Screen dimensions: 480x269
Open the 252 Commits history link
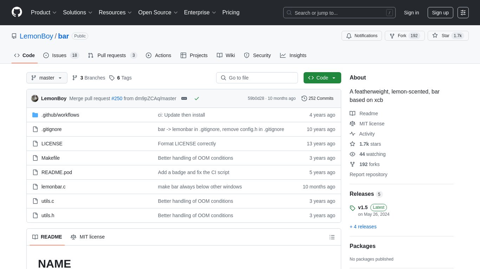click(317, 98)
